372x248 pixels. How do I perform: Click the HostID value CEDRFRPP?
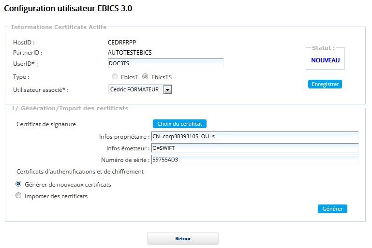pyautogui.click(x=122, y=43)
